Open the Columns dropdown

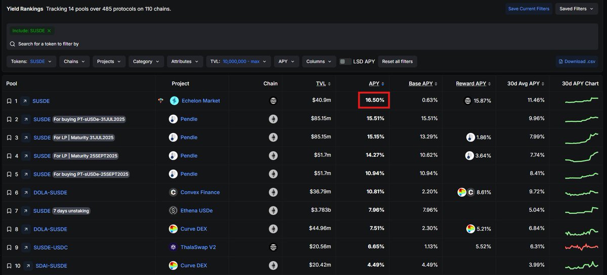tap(319, 61)
